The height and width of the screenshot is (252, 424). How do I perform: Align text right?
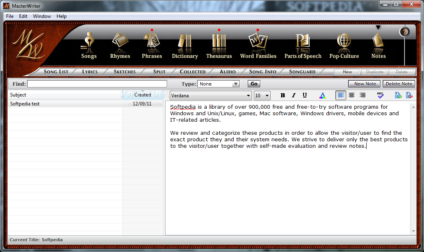(363, 95)
